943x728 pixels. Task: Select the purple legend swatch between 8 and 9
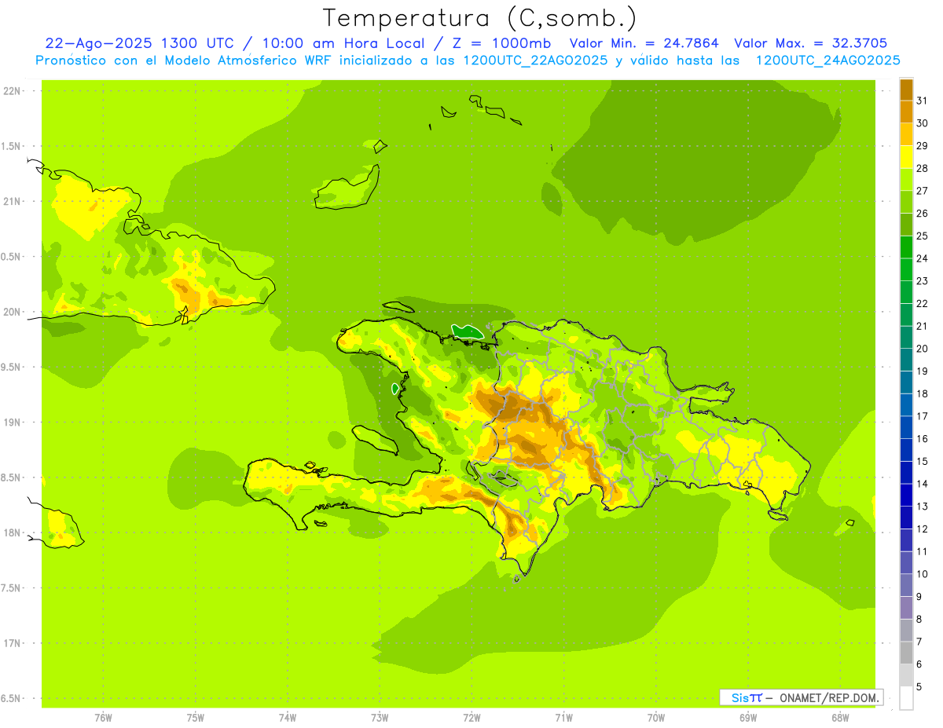coord(906,608)
